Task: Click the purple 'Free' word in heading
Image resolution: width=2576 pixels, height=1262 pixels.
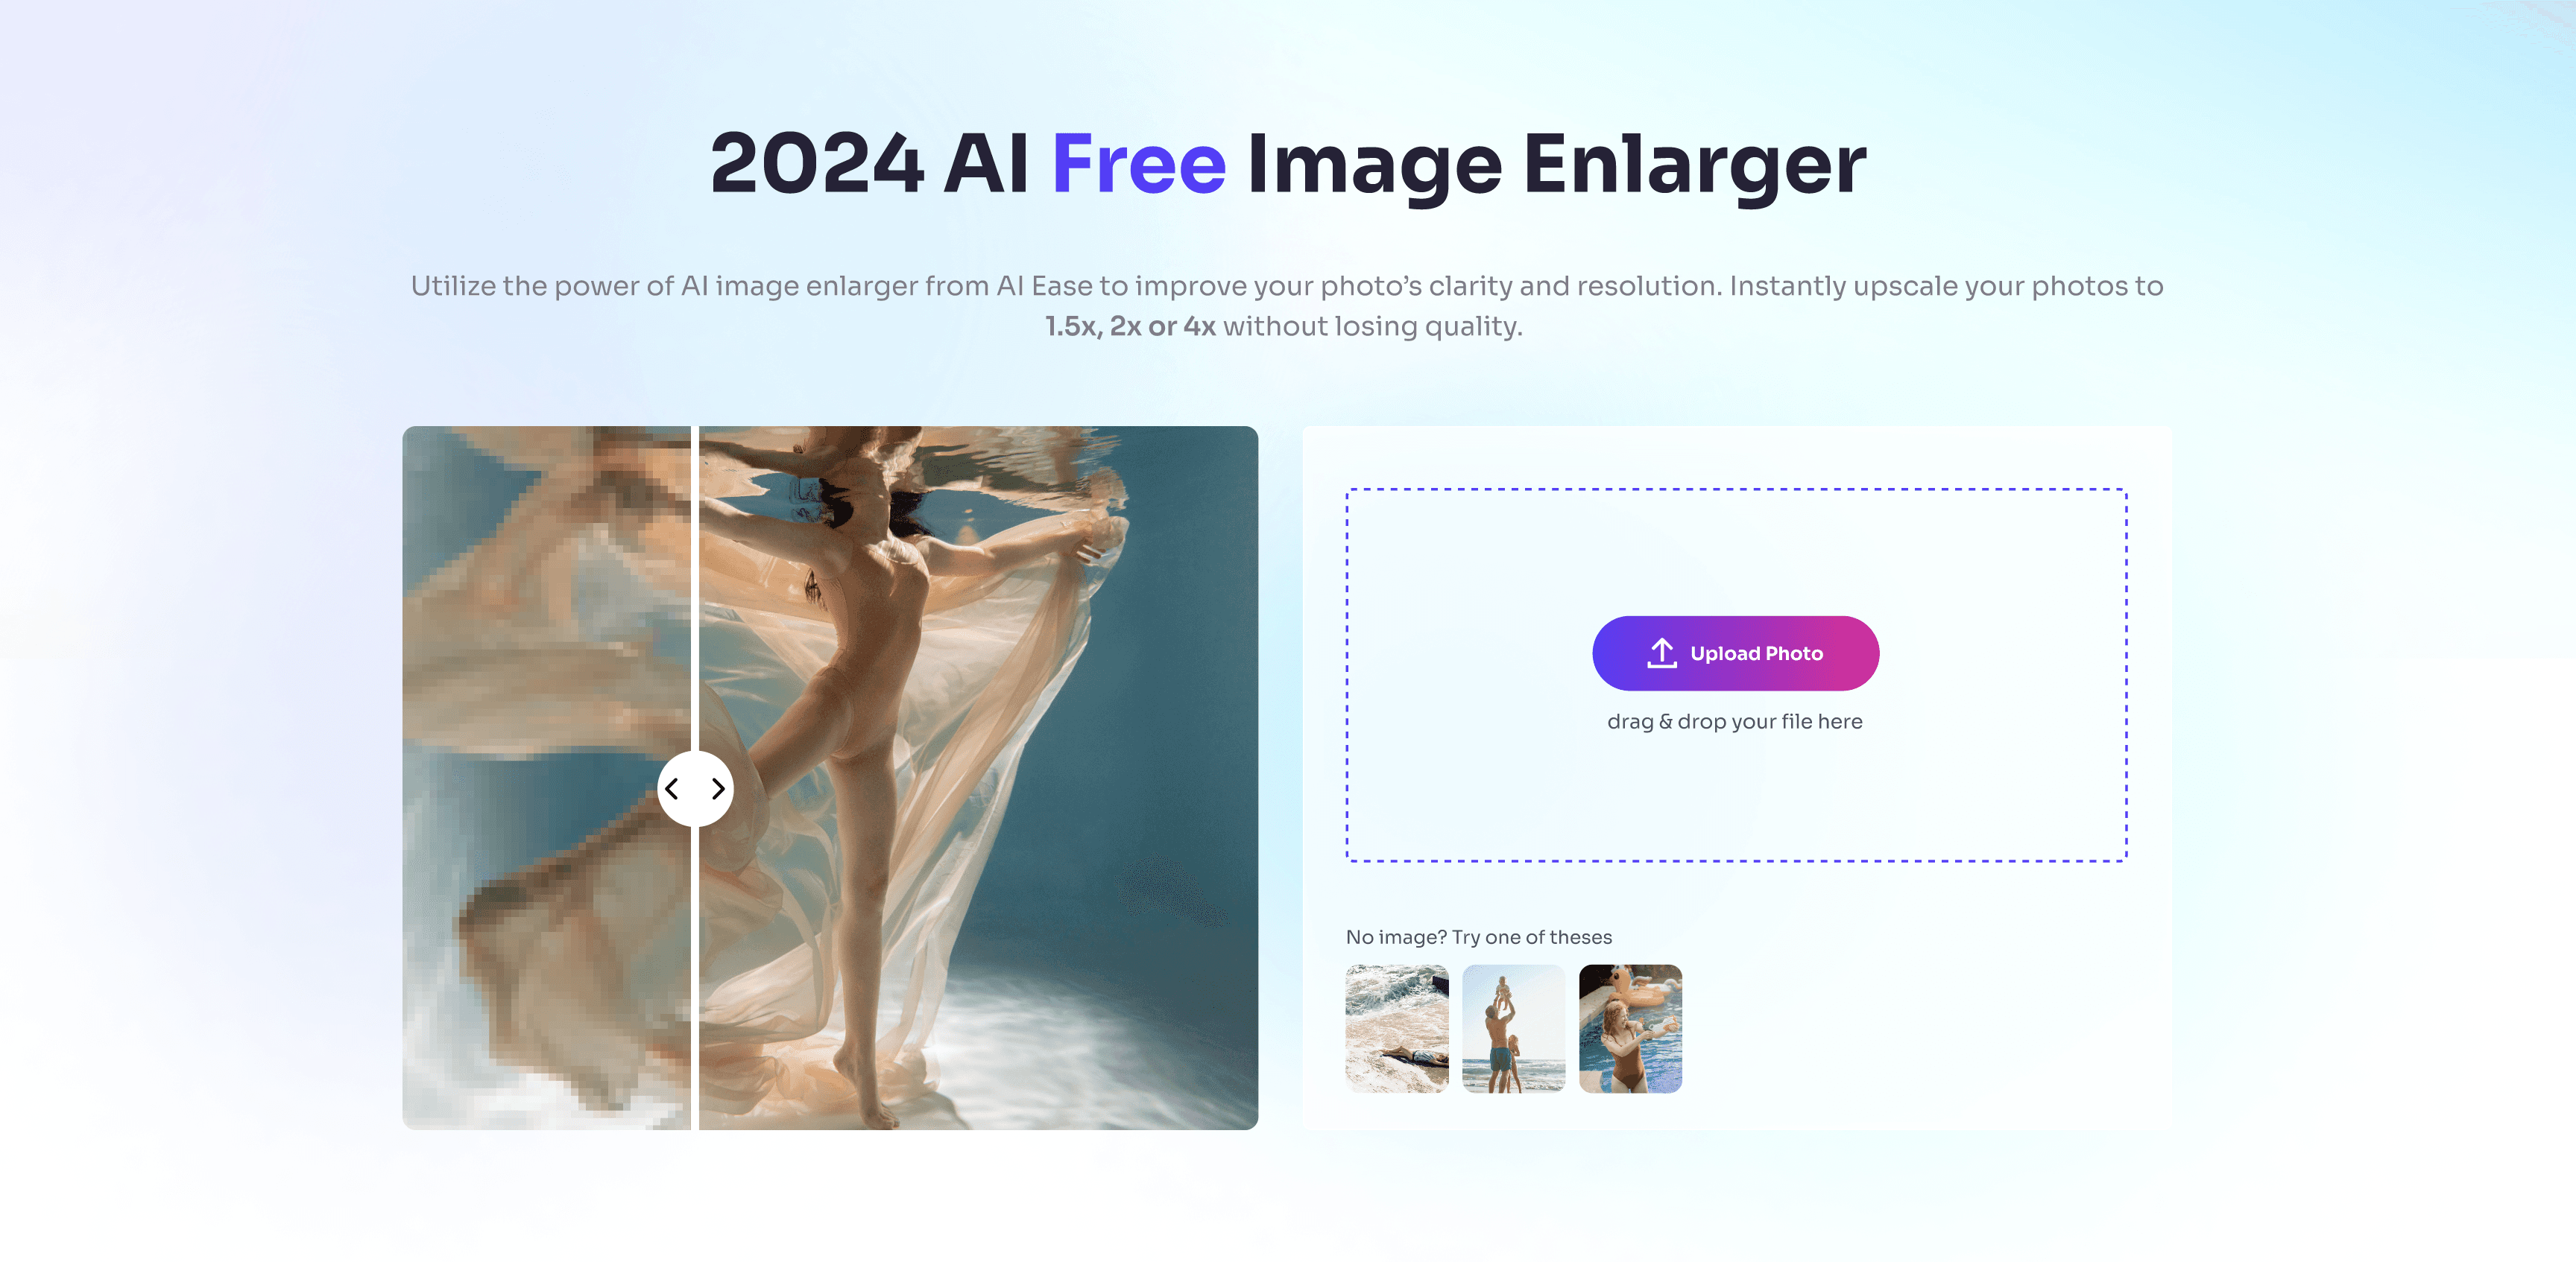Action: point(1139,163)
